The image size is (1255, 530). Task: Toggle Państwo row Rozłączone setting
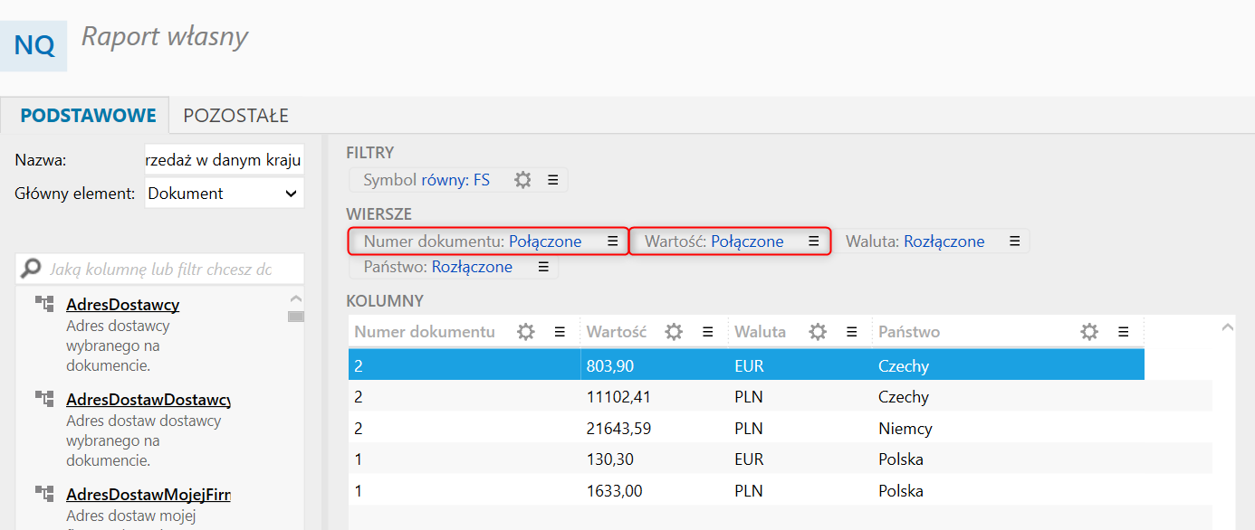[472, 267]
